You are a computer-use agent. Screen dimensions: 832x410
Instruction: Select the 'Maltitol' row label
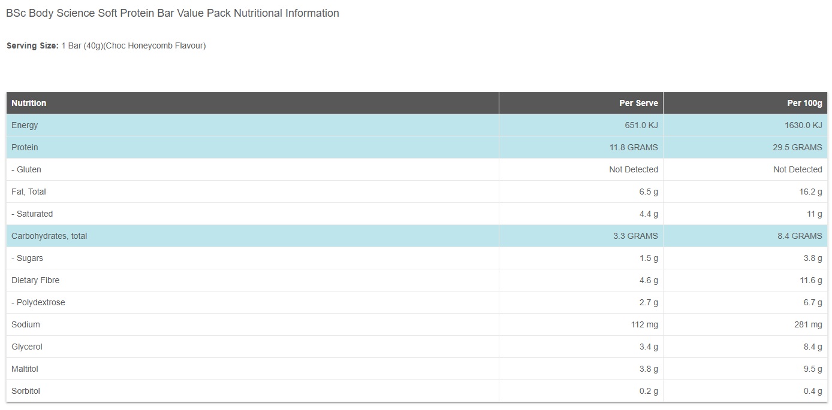pos(25,369)
